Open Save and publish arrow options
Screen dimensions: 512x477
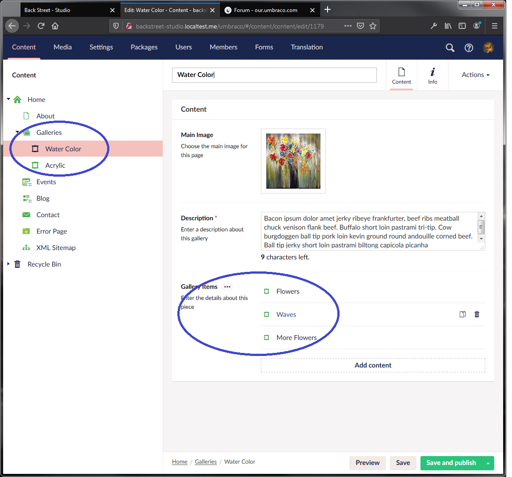point(488,463)
